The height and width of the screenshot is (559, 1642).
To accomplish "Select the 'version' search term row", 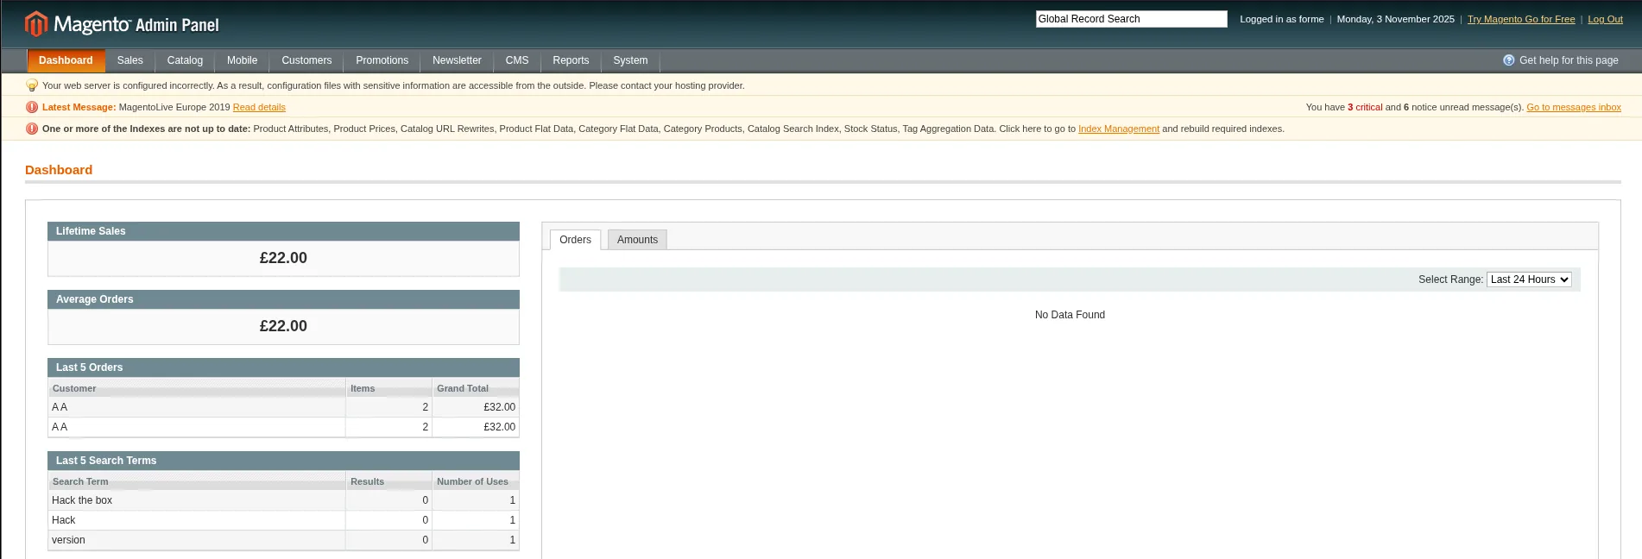I will 283,540.
